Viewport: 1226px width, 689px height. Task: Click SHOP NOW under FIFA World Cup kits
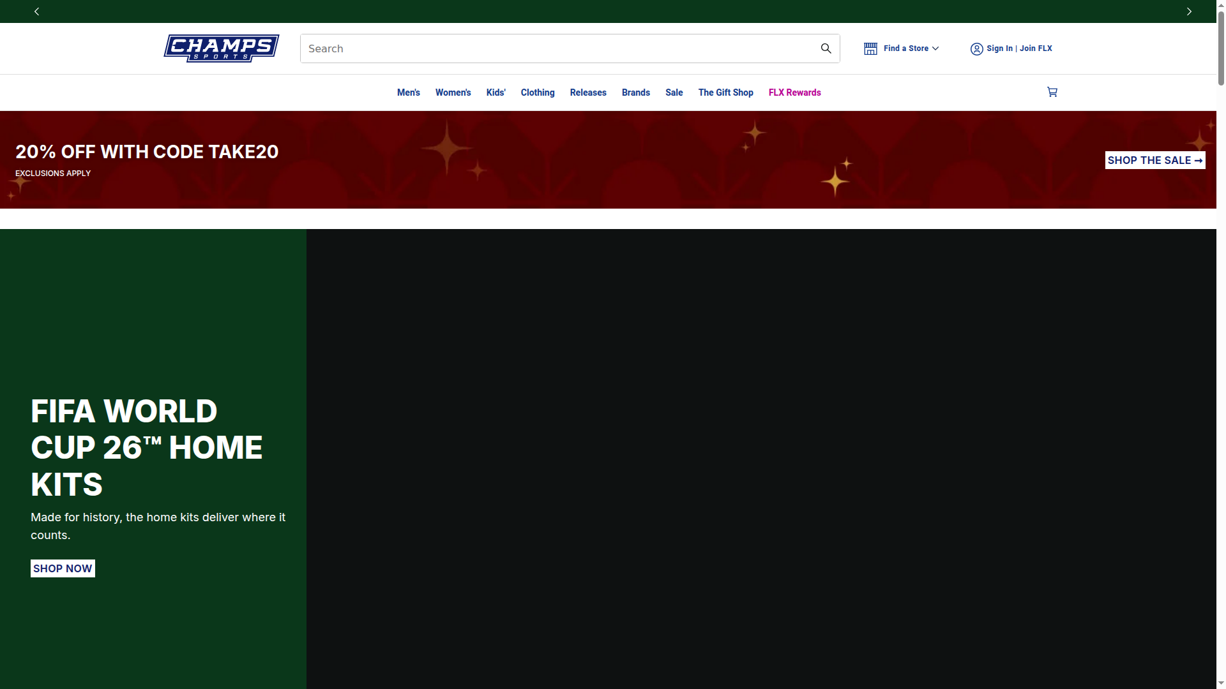62,568
